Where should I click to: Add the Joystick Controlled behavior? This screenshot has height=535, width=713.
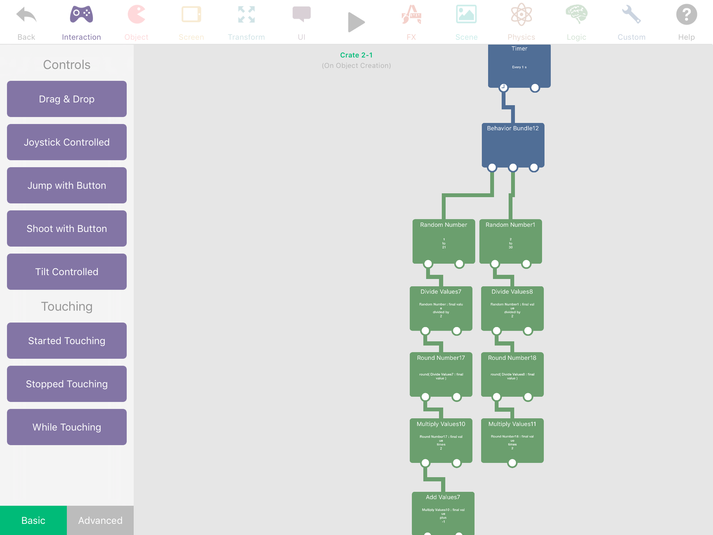coord(67,142)
